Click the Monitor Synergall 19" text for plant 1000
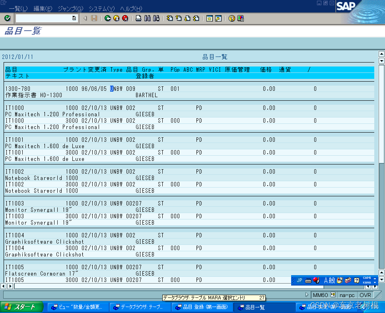The image size is (385, 313). pyautogui.click(x=39, y=210)
